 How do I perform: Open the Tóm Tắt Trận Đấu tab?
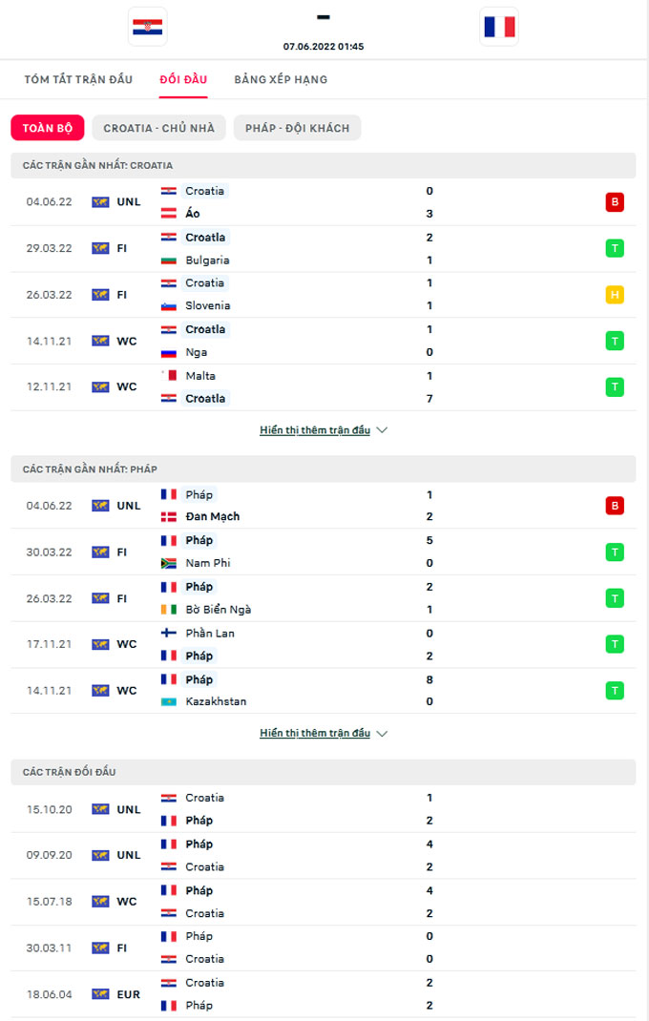(78, 79)
